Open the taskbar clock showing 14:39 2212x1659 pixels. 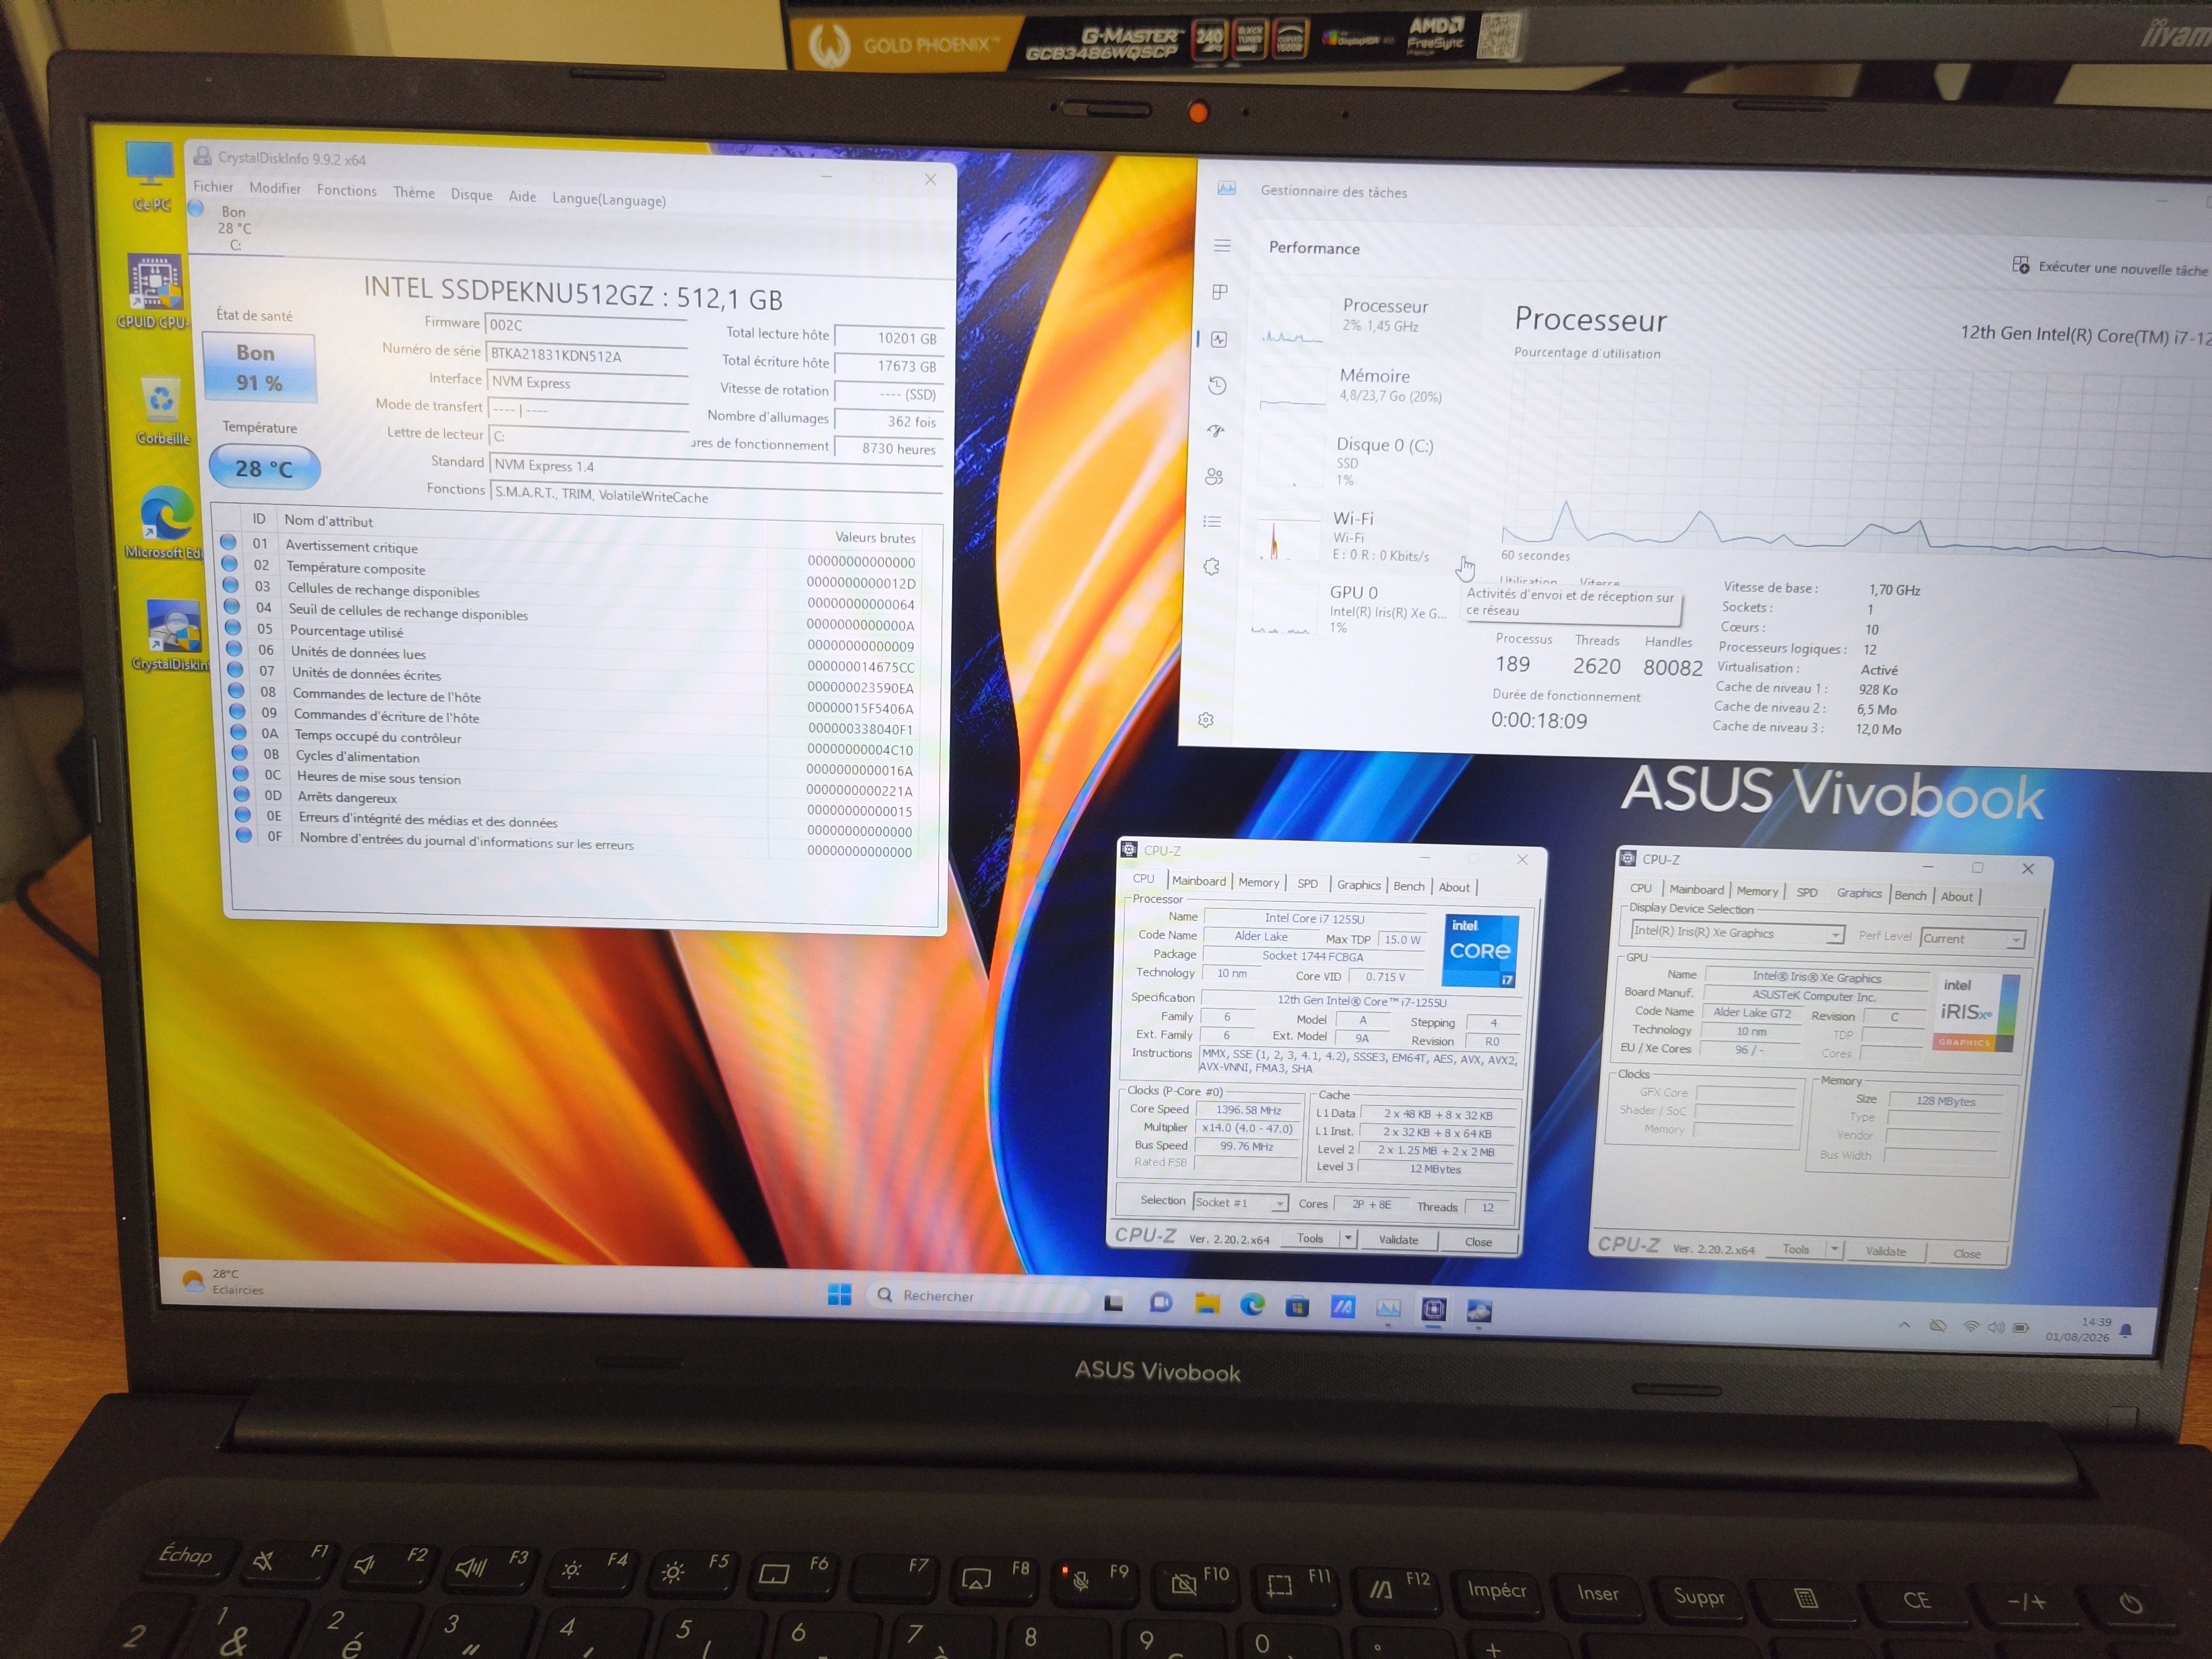(x=2077, y=1329)
